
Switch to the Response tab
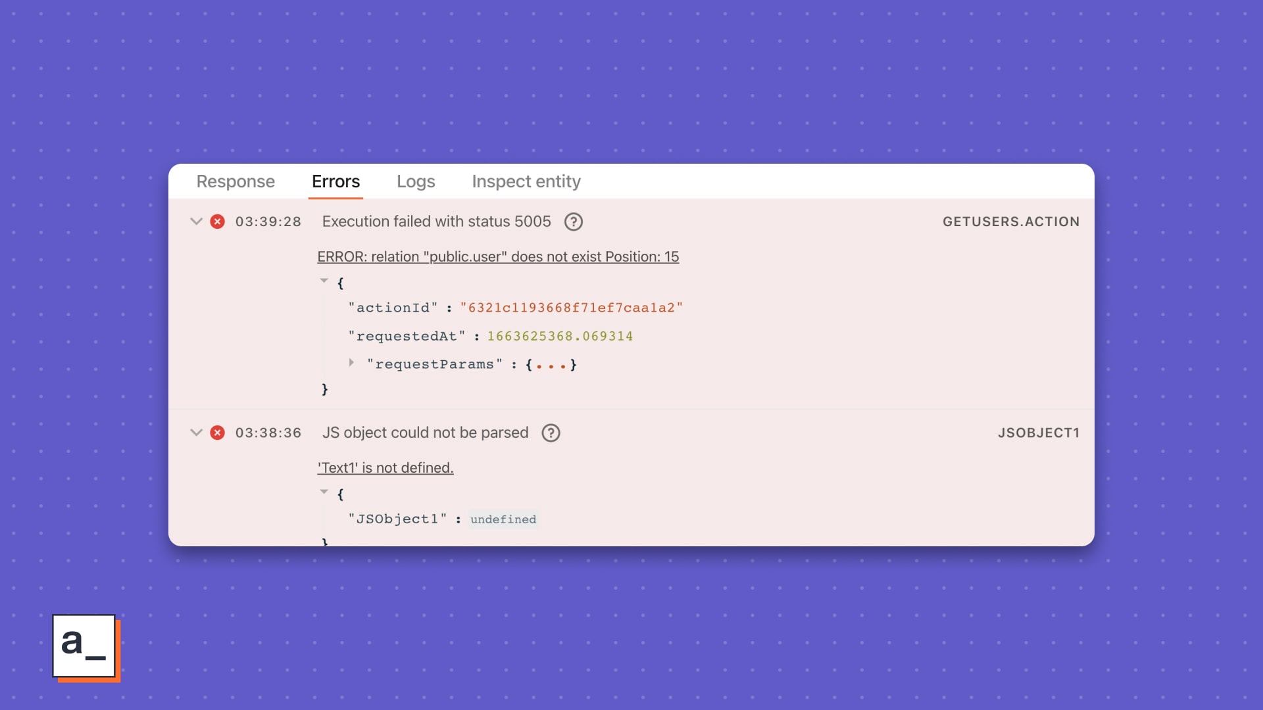(235, 181)
